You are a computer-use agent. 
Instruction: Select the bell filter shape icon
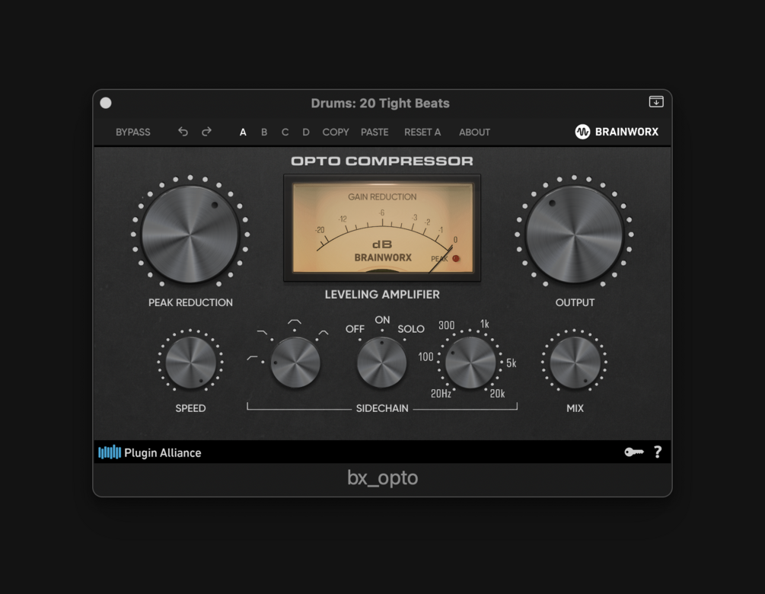click(x=323, y=333)
